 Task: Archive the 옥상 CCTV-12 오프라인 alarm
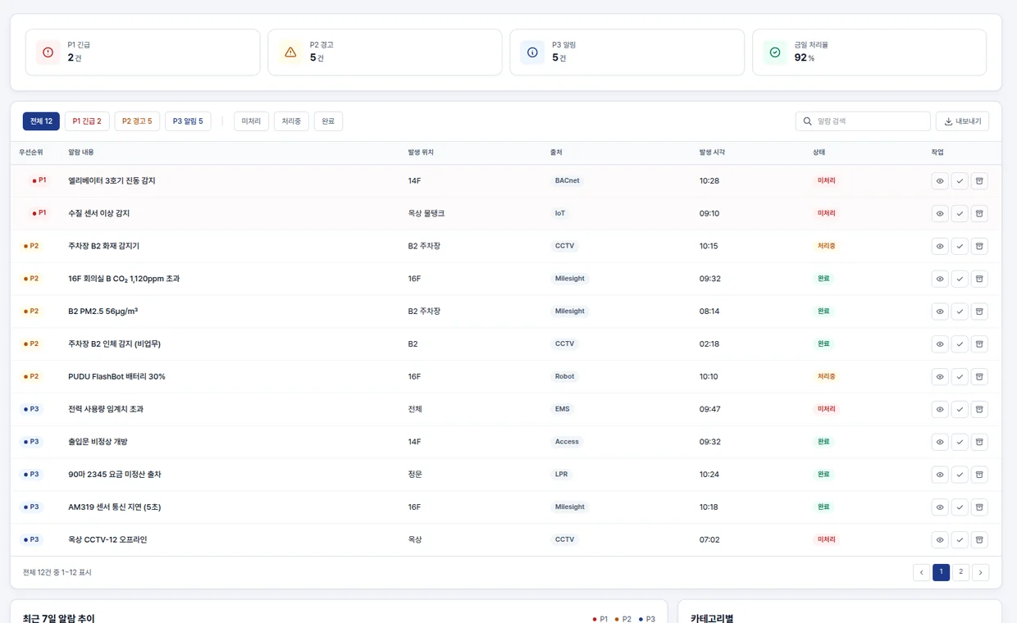click(x=978, y=539)
